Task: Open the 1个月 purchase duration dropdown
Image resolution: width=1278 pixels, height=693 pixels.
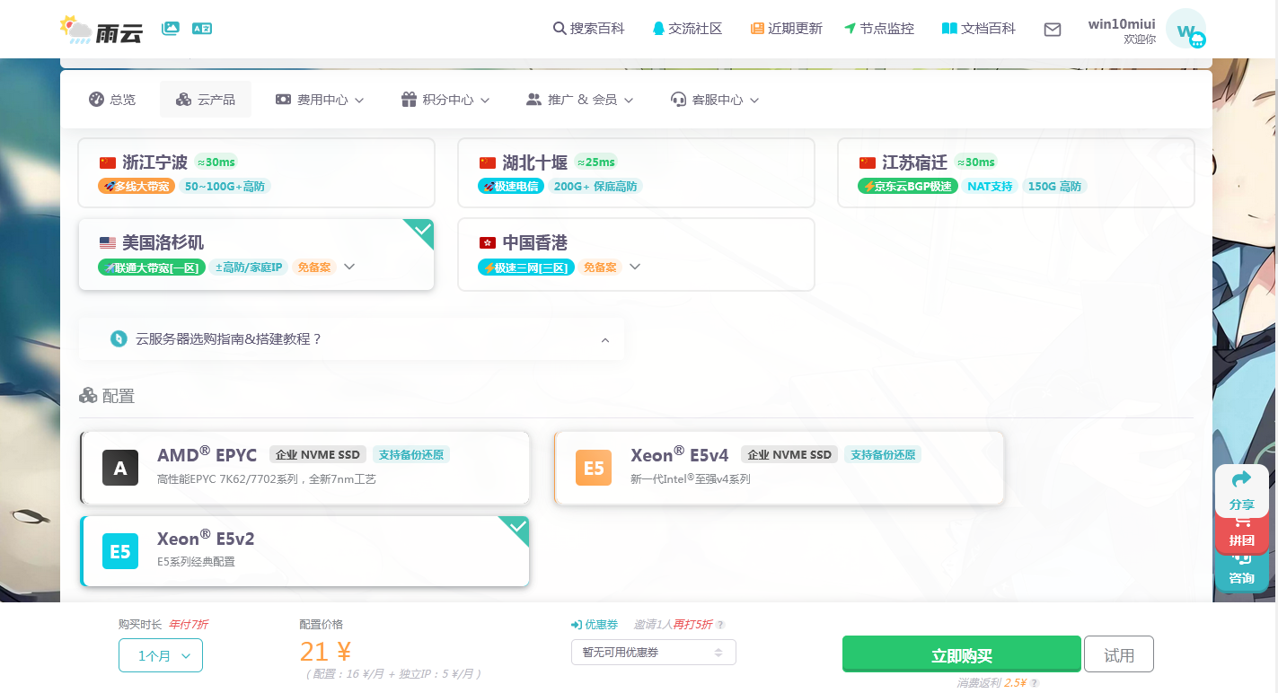Action: pyautogui.click(x=161, y=656)
